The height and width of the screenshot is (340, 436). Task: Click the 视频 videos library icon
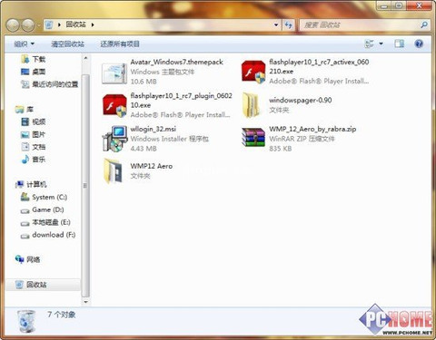(25, 121)
